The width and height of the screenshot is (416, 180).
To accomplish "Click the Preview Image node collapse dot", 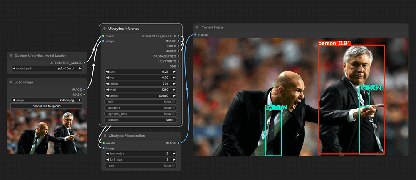I will [x=197, y=27].
